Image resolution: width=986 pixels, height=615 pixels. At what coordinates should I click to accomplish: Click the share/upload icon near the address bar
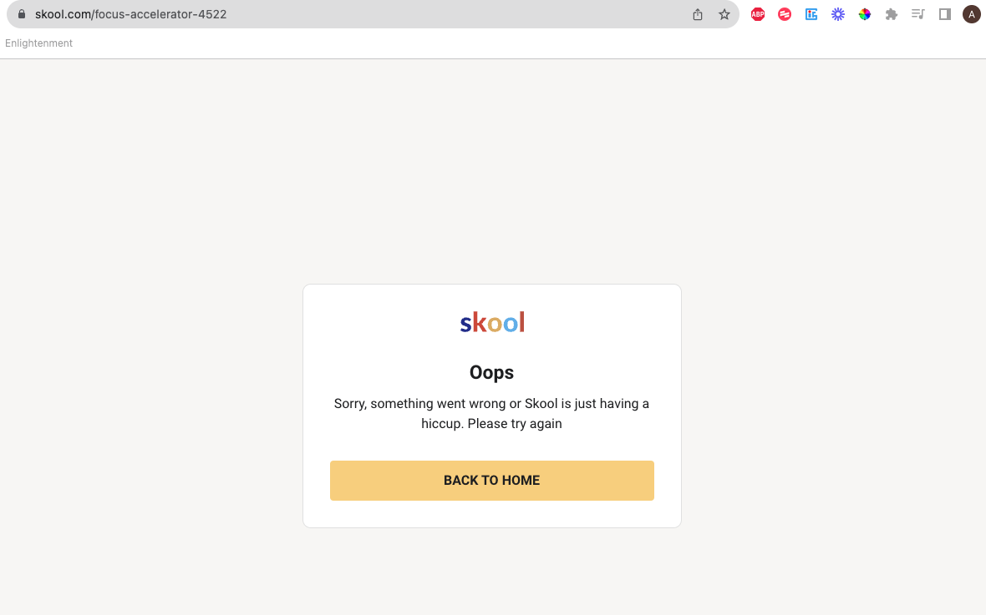[698, 14]
